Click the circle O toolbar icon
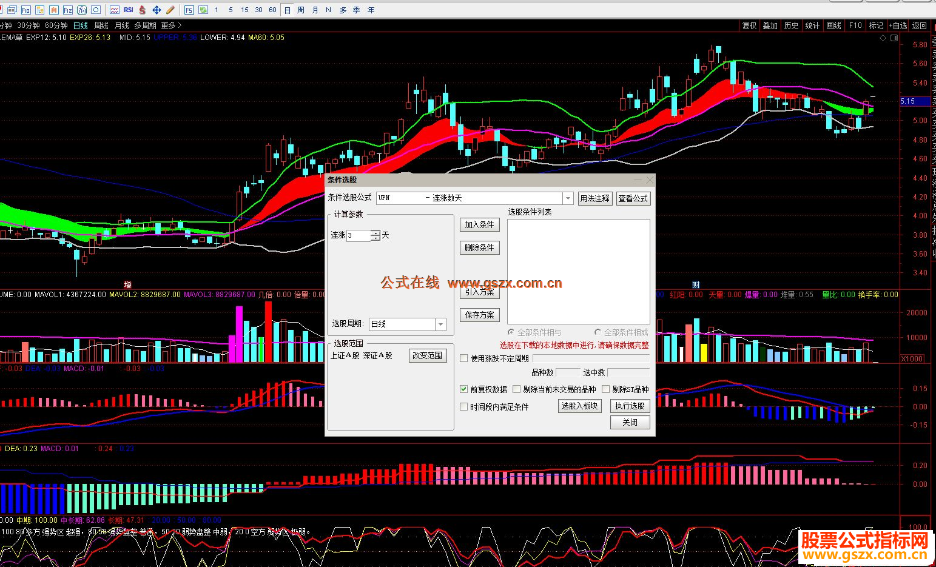 click(x=95, y=10)
